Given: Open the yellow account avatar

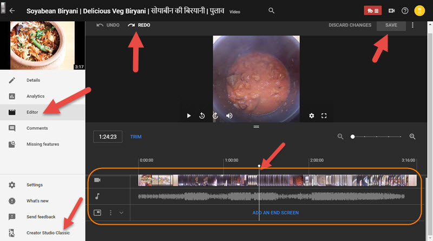Looking at the screenshot, I should [x=419, y=11].
